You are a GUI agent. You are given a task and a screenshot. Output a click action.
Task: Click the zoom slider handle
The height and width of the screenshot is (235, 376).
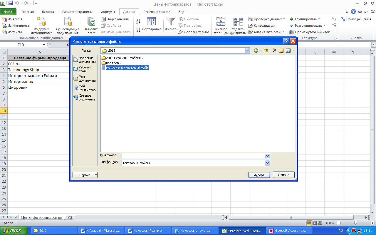click(x=355, y=223)
